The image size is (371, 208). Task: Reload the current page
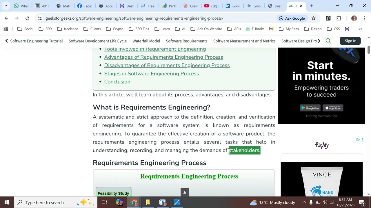(27, 18)
